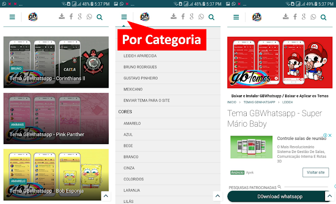Click download icon in left screenshot header
This screenshot has width=336, height=204.
click(x=62, y=16)
